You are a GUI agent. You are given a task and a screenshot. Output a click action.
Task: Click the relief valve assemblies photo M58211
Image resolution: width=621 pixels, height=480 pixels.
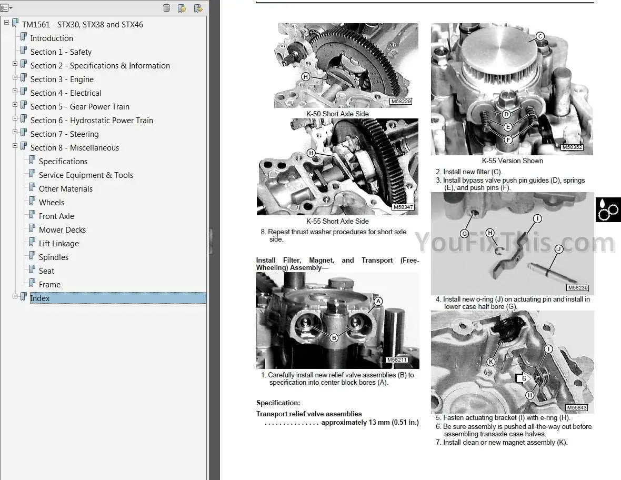coord(337,321)
